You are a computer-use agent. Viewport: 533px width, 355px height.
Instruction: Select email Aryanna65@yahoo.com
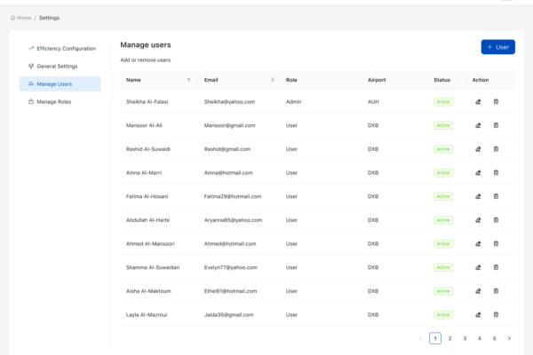pos(233,220)
